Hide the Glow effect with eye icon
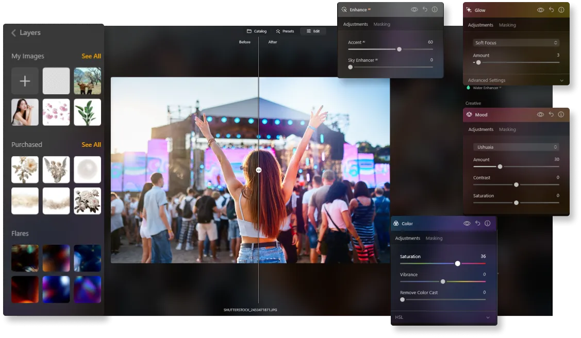This screenshot has height=338, width=581. tap(540, 10)
